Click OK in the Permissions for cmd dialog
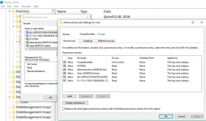Screen dimensions: 206x121 click(51, 98)
